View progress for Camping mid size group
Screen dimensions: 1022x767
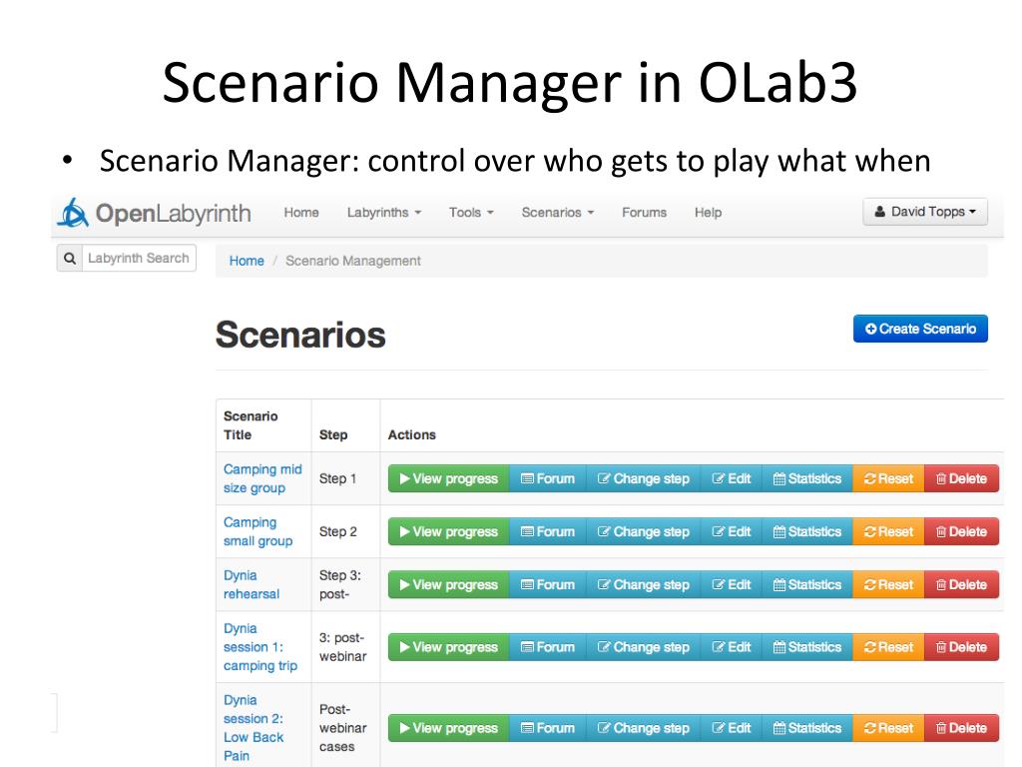click(449, 478)
